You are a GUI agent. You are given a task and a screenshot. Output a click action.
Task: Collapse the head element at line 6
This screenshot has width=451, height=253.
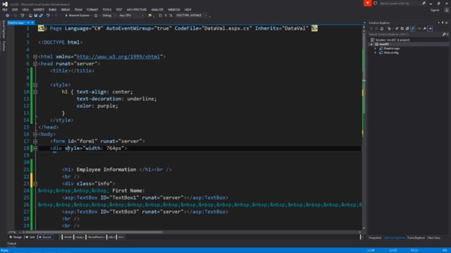pyautogui.click(x=35, y=64)
